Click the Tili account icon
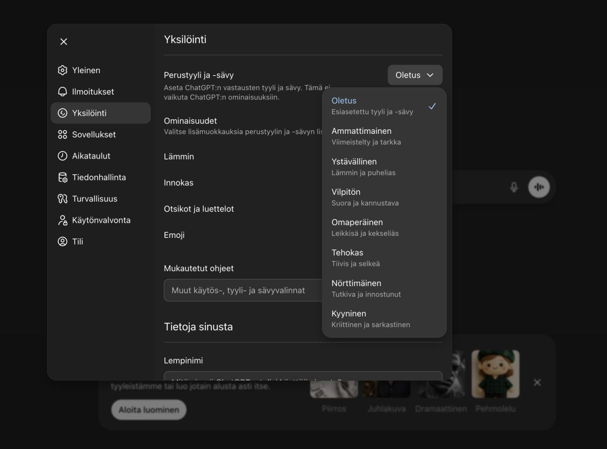This screenshot has width=607, height=449. 63,241
